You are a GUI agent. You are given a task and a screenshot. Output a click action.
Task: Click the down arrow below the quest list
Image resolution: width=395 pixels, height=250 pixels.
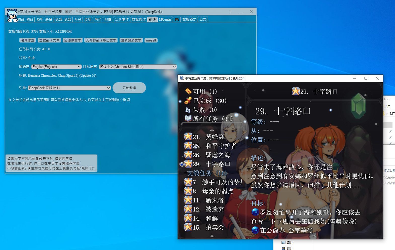coord(212,236)
